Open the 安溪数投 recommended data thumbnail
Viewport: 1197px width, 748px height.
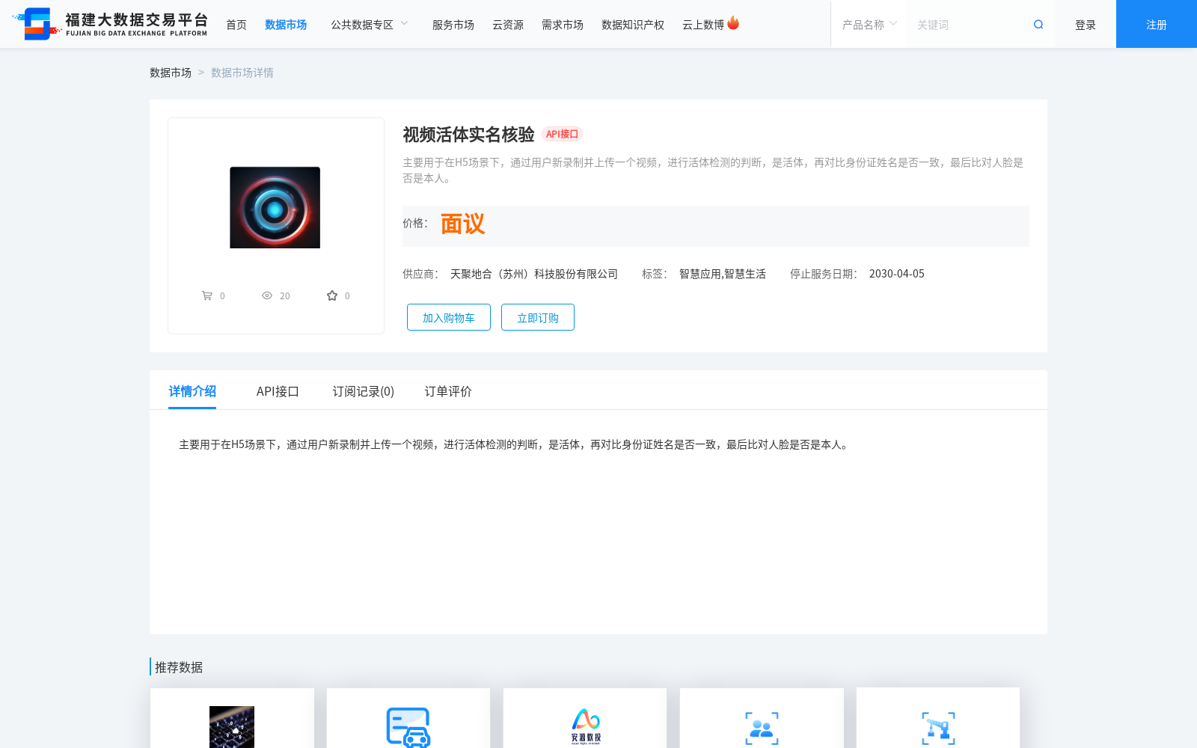coord(584,727)
